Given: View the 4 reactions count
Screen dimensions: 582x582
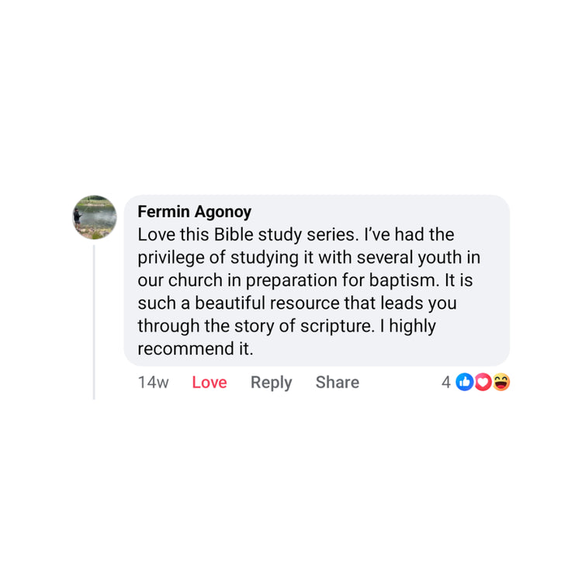Looking at the screenshot, I should tap(446, 382).
